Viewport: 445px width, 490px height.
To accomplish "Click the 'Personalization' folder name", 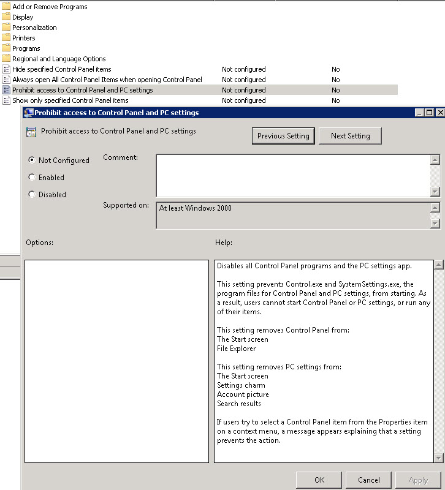I will (x=34, y=28).
